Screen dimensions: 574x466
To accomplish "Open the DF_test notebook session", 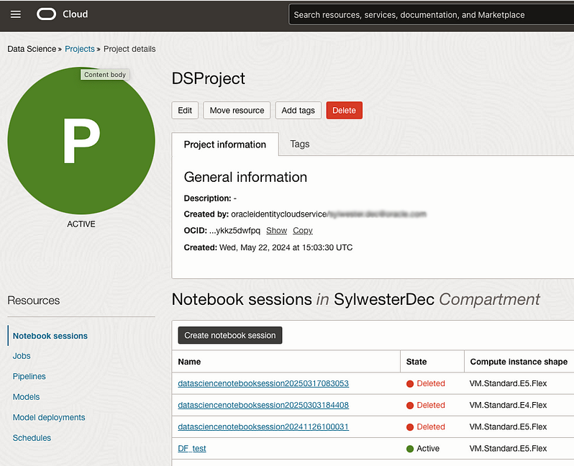I will click(192, 449).
